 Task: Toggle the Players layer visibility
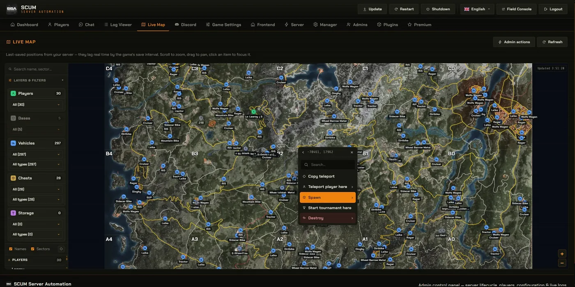(13, 93)
